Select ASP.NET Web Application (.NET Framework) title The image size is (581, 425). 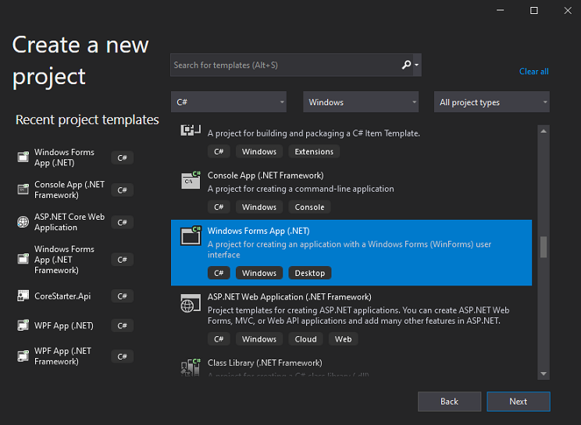[x=290, y=296]
